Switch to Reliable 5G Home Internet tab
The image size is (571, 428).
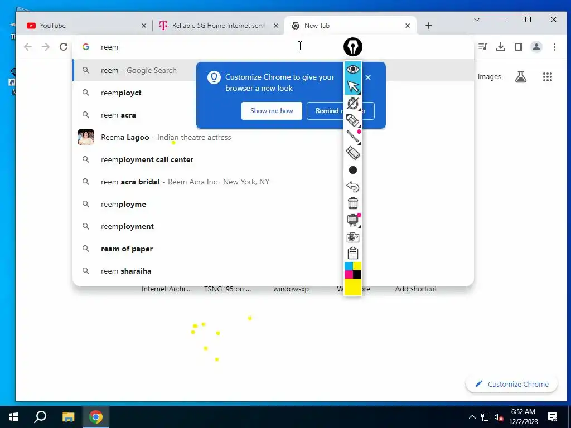217,26
